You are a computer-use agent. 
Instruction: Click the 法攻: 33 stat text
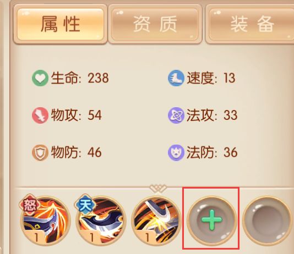point(212,115)
